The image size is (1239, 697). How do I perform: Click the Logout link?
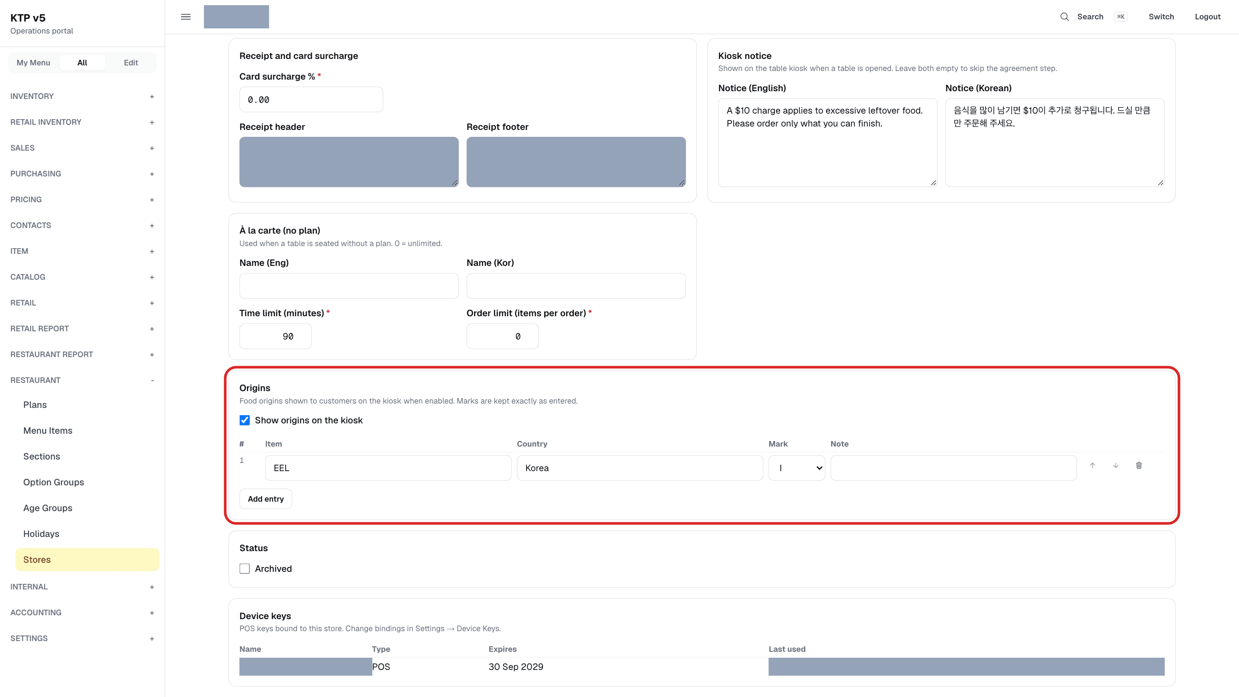click(1207, 17)
